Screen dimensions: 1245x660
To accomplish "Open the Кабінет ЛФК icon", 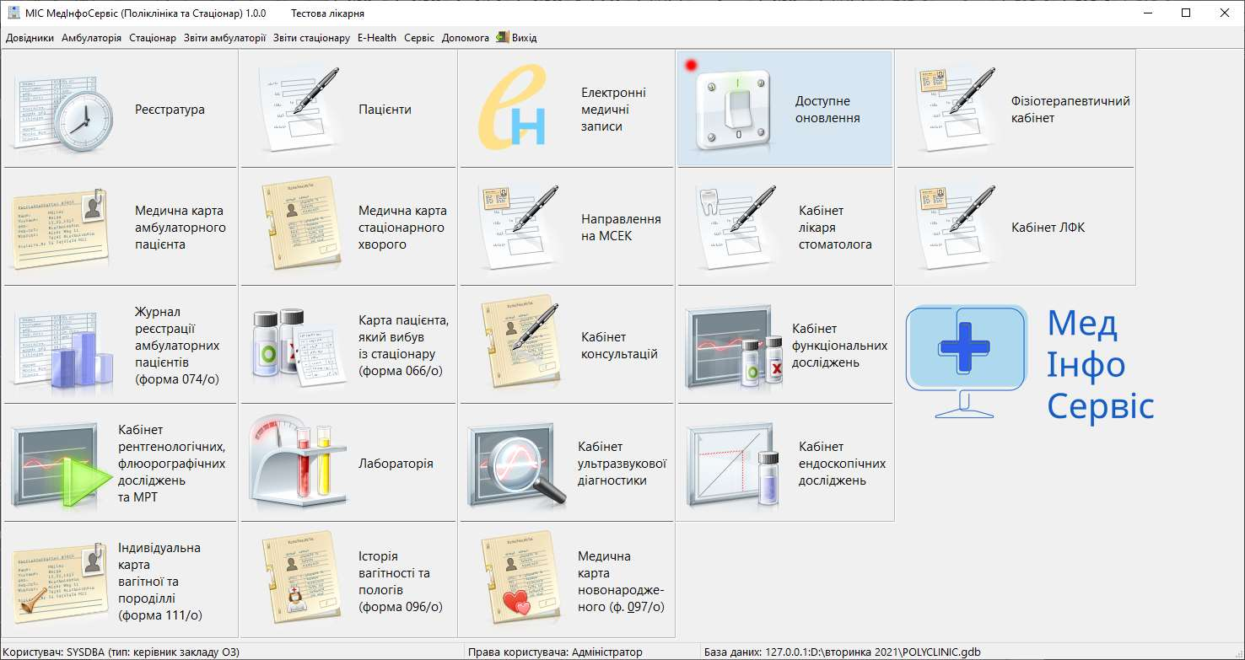I will [954, 227].
